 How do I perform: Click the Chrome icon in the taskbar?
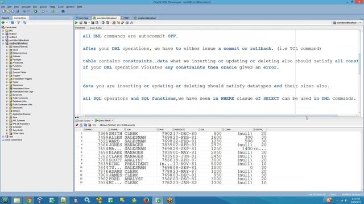(29, 200)
